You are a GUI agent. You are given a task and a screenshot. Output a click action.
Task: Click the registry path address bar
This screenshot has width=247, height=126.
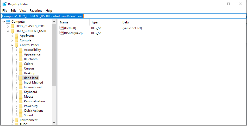[123, 16]
